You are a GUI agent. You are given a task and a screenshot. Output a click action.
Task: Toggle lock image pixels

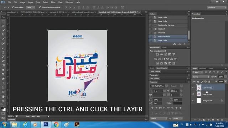coord(202,82)
